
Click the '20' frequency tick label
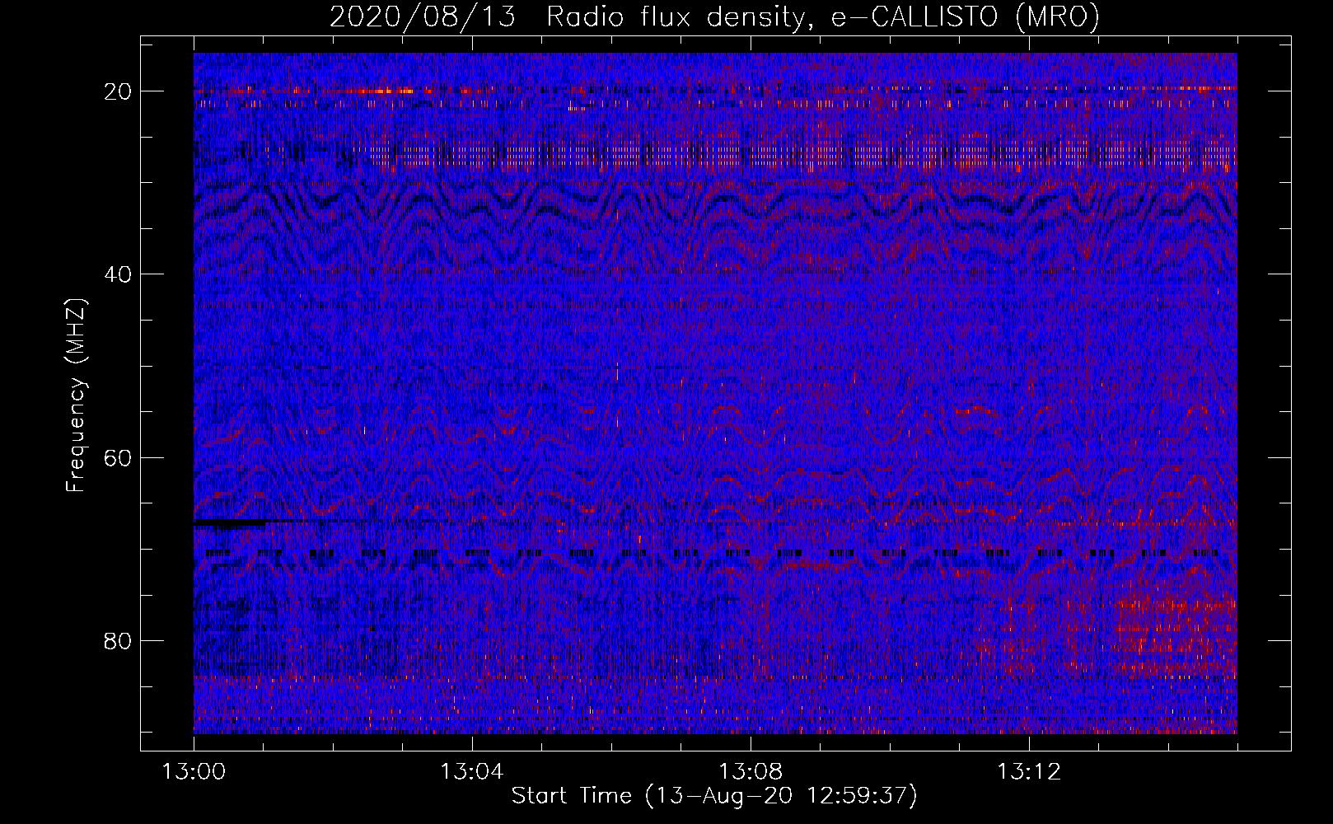(119, 91)
